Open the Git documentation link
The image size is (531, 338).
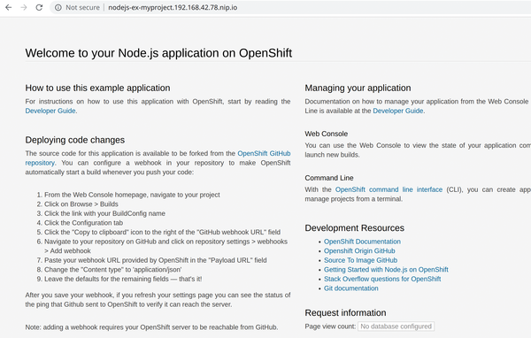coord(350,288)
